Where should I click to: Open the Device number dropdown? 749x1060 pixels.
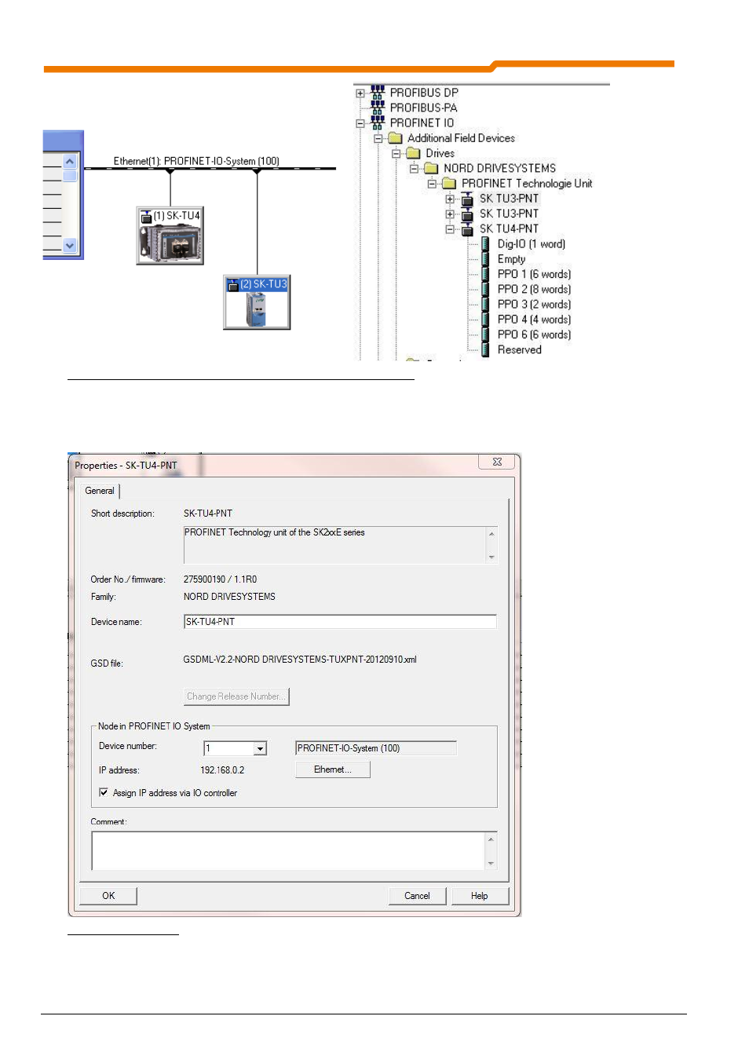261,748
